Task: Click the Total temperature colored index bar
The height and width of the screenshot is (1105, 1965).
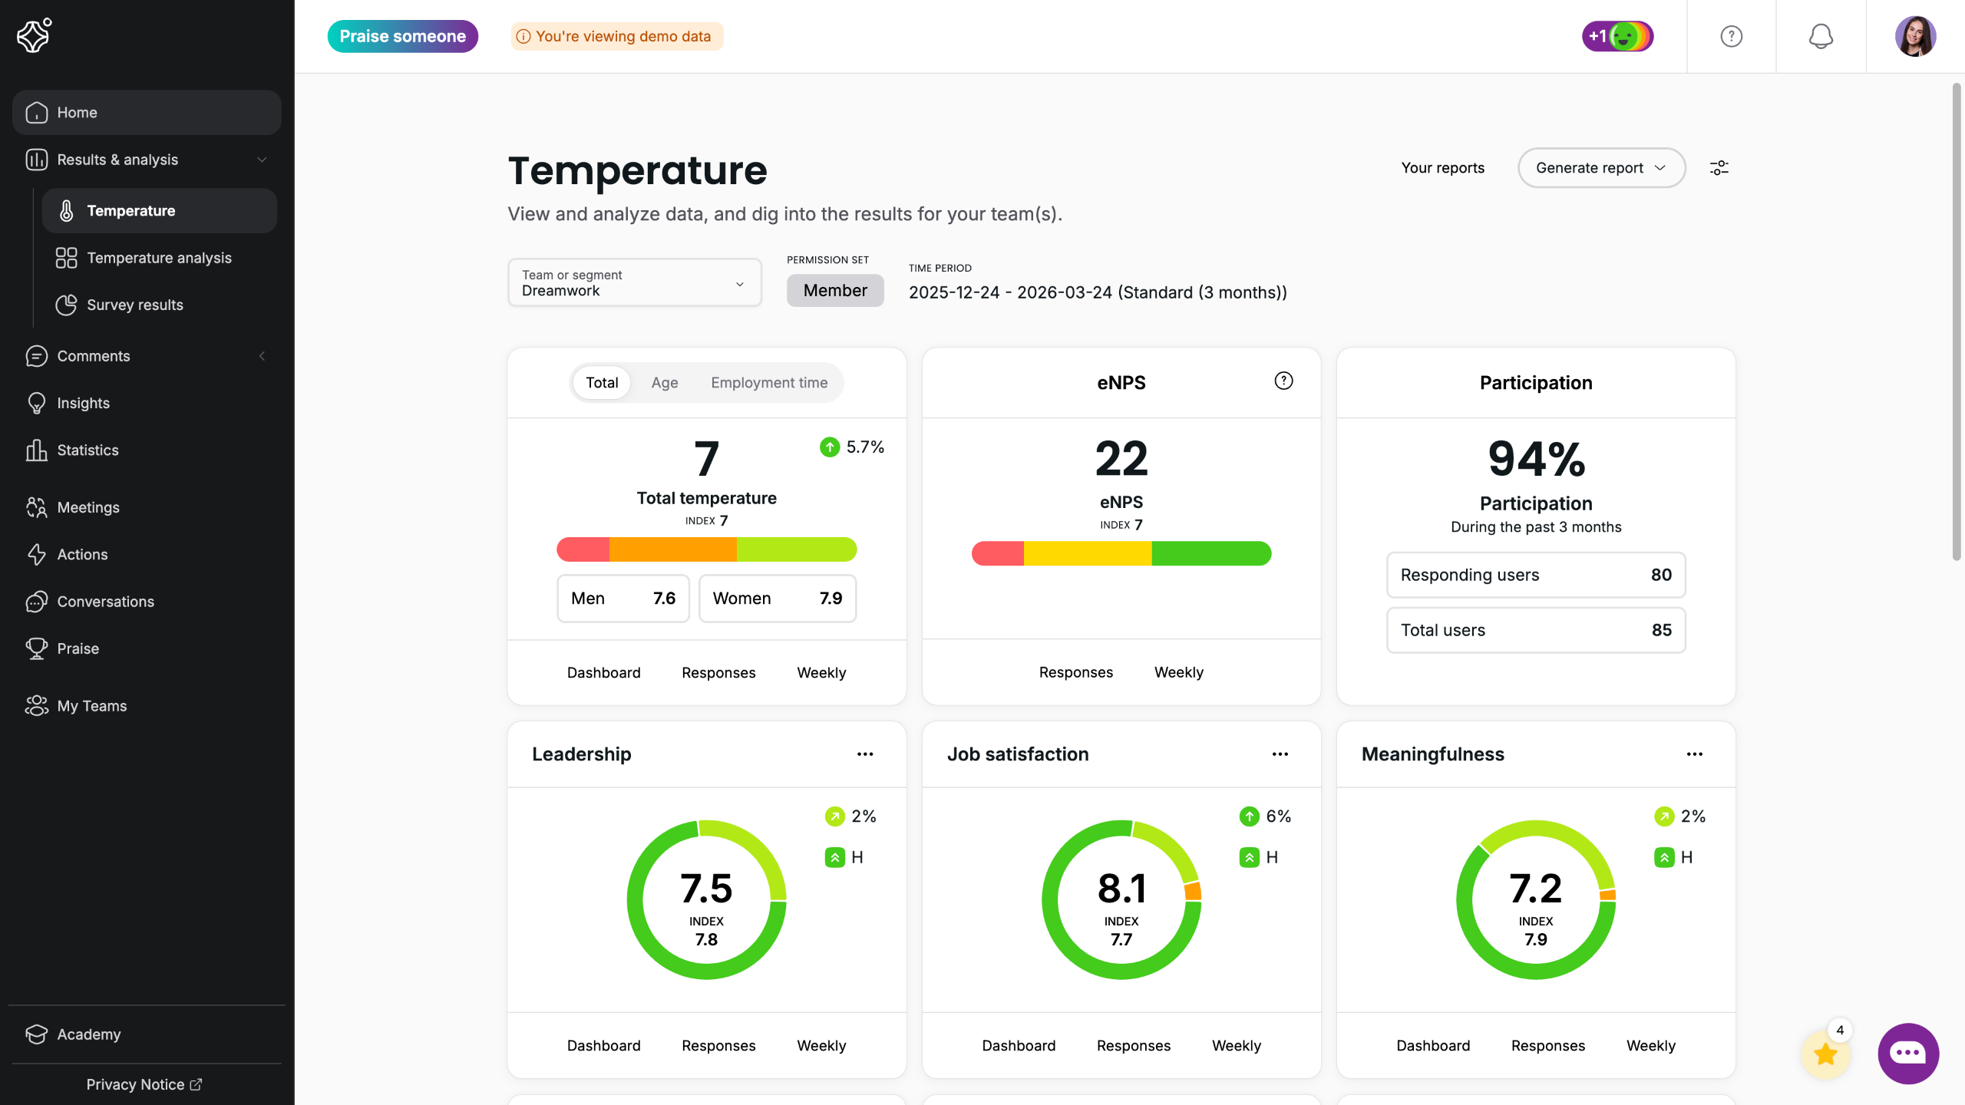Action: pyautogui.click(x=706, y=549)
